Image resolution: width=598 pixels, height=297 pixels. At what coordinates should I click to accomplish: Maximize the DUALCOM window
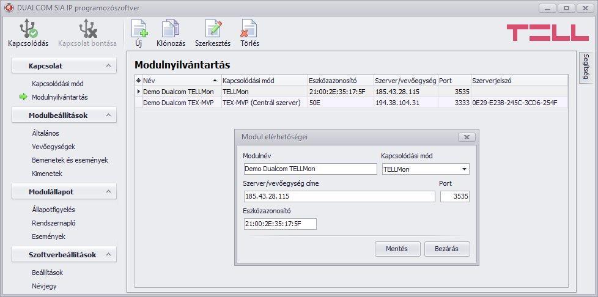click(566, 8)
